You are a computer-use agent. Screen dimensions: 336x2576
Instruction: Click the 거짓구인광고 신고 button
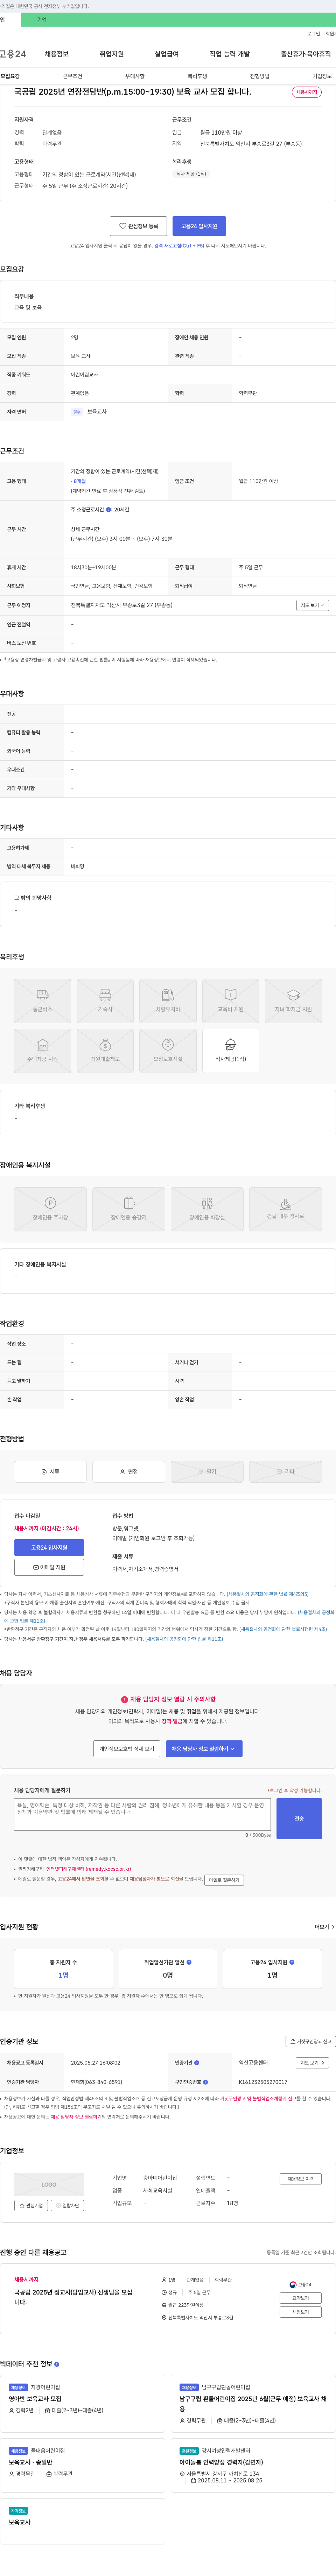coord(310,2041)
